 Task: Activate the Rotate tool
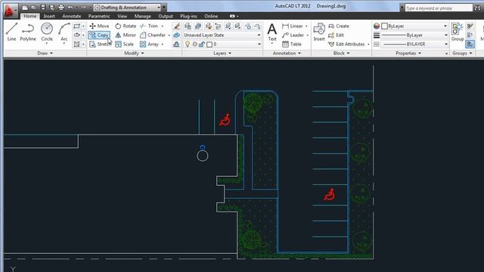click(126, 26)
